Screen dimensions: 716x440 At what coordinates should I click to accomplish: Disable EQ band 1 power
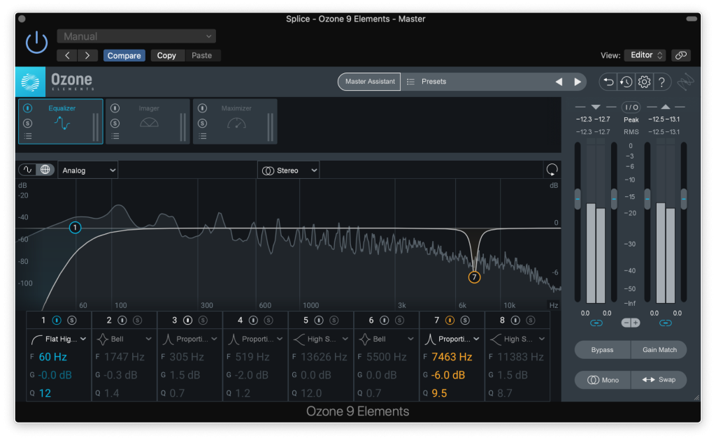[x=57, y=321]
